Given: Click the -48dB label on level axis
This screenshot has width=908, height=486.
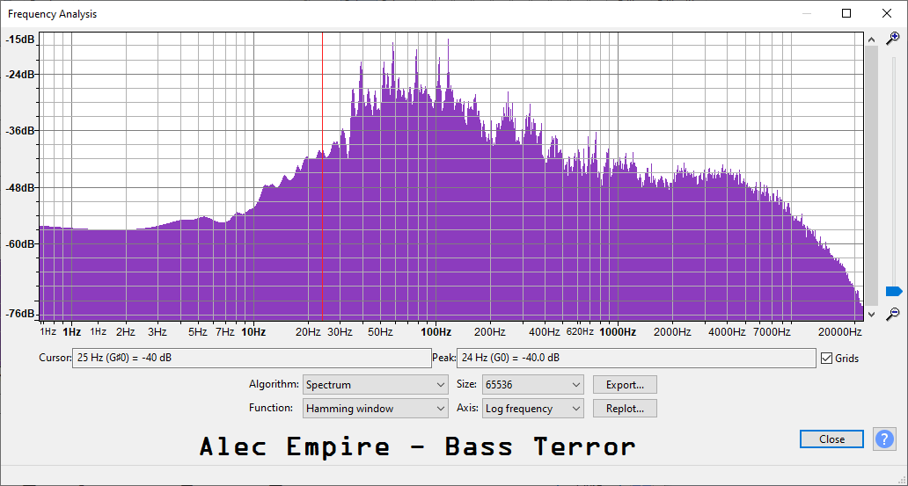Looking at the screenshot, I should point(20,187).
